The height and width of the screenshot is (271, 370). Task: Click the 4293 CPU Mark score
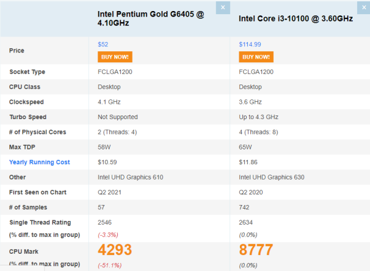(x=124, y=251)
